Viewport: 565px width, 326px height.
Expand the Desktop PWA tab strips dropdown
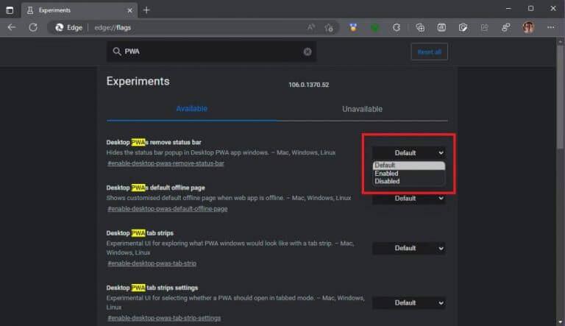click(408, 248)
